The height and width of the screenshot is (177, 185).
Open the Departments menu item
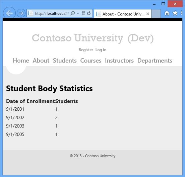tap(155, 61)
